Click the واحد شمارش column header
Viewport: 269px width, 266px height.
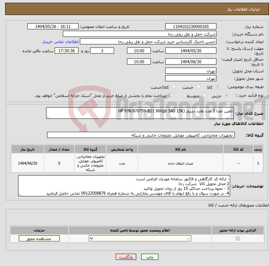pos(122,149)
